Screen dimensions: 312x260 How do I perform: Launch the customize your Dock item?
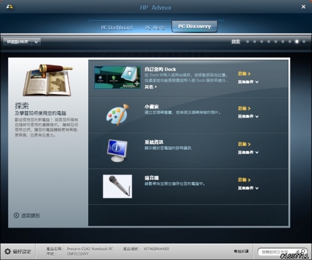244,74
